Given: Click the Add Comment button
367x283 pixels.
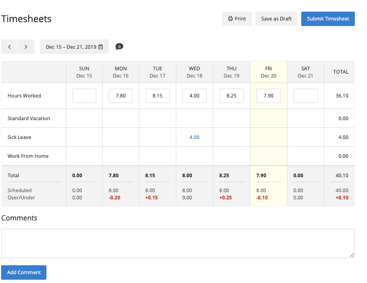Looking at the screenshot, I should (x=24, y=272).
